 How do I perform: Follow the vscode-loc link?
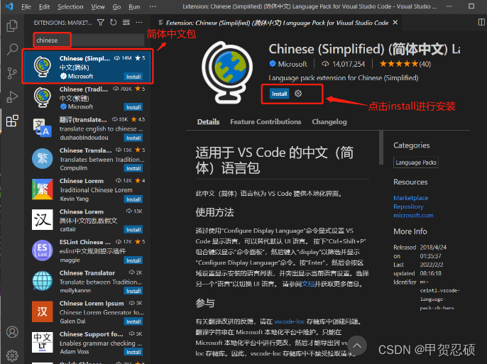click(x=290, y=321)
